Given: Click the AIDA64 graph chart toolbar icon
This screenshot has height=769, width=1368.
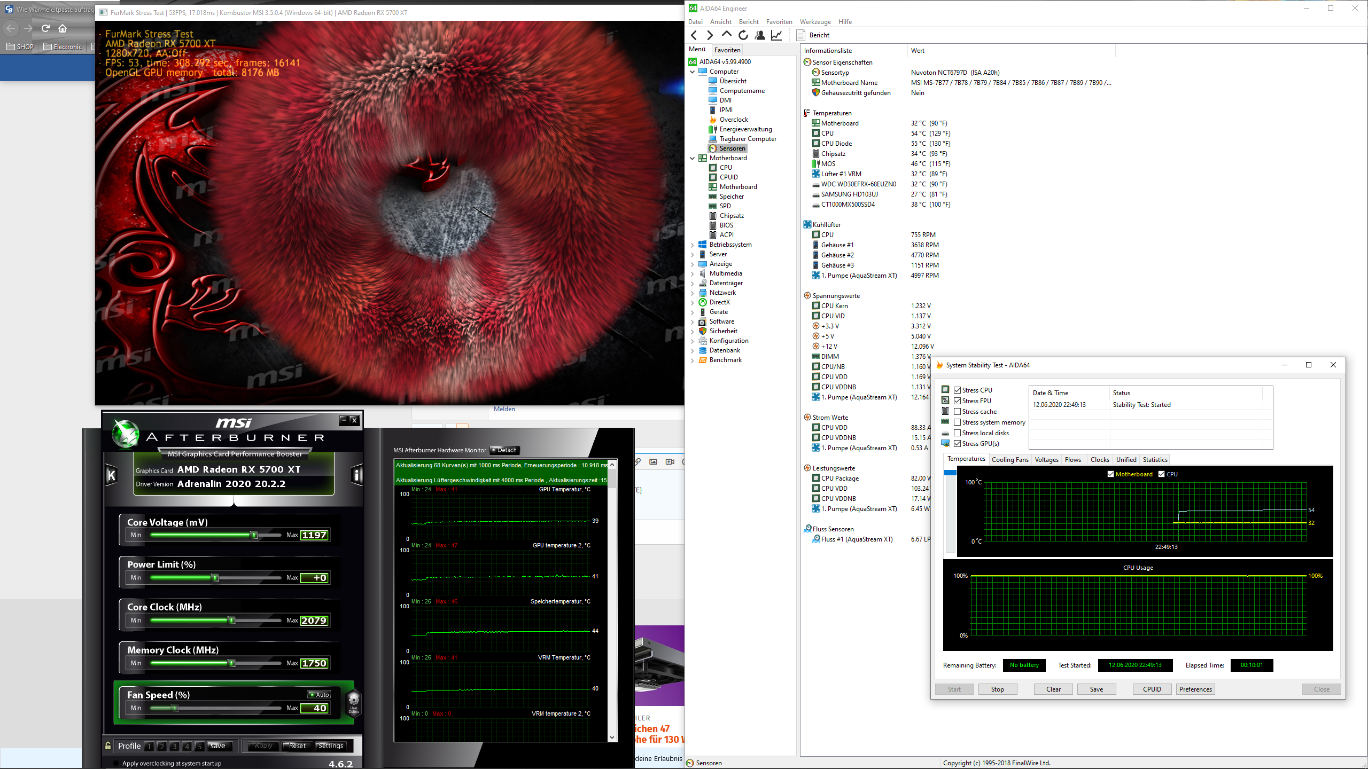Looking at the screenshot, I should tap(776, 35).
